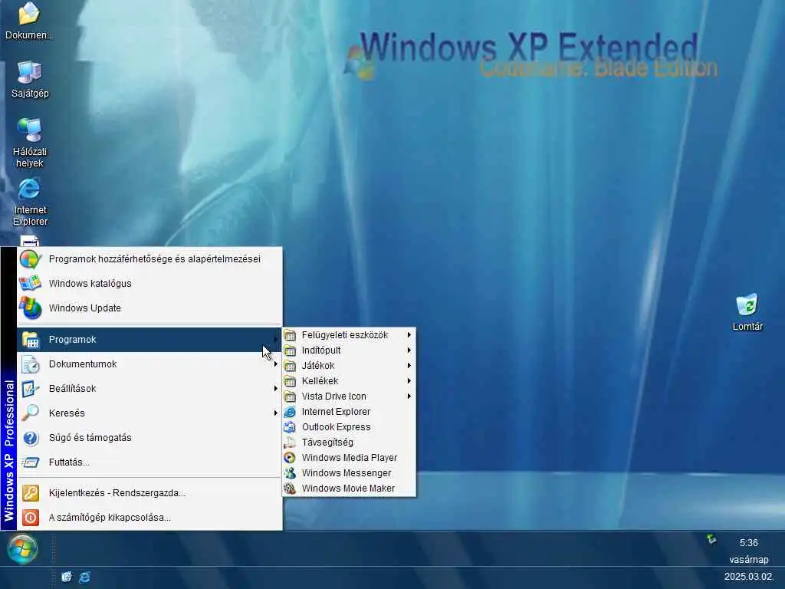Click the Kijelentkezés key icon
The height and width of the screenshot is (589, 785).
tap(31, 493)
